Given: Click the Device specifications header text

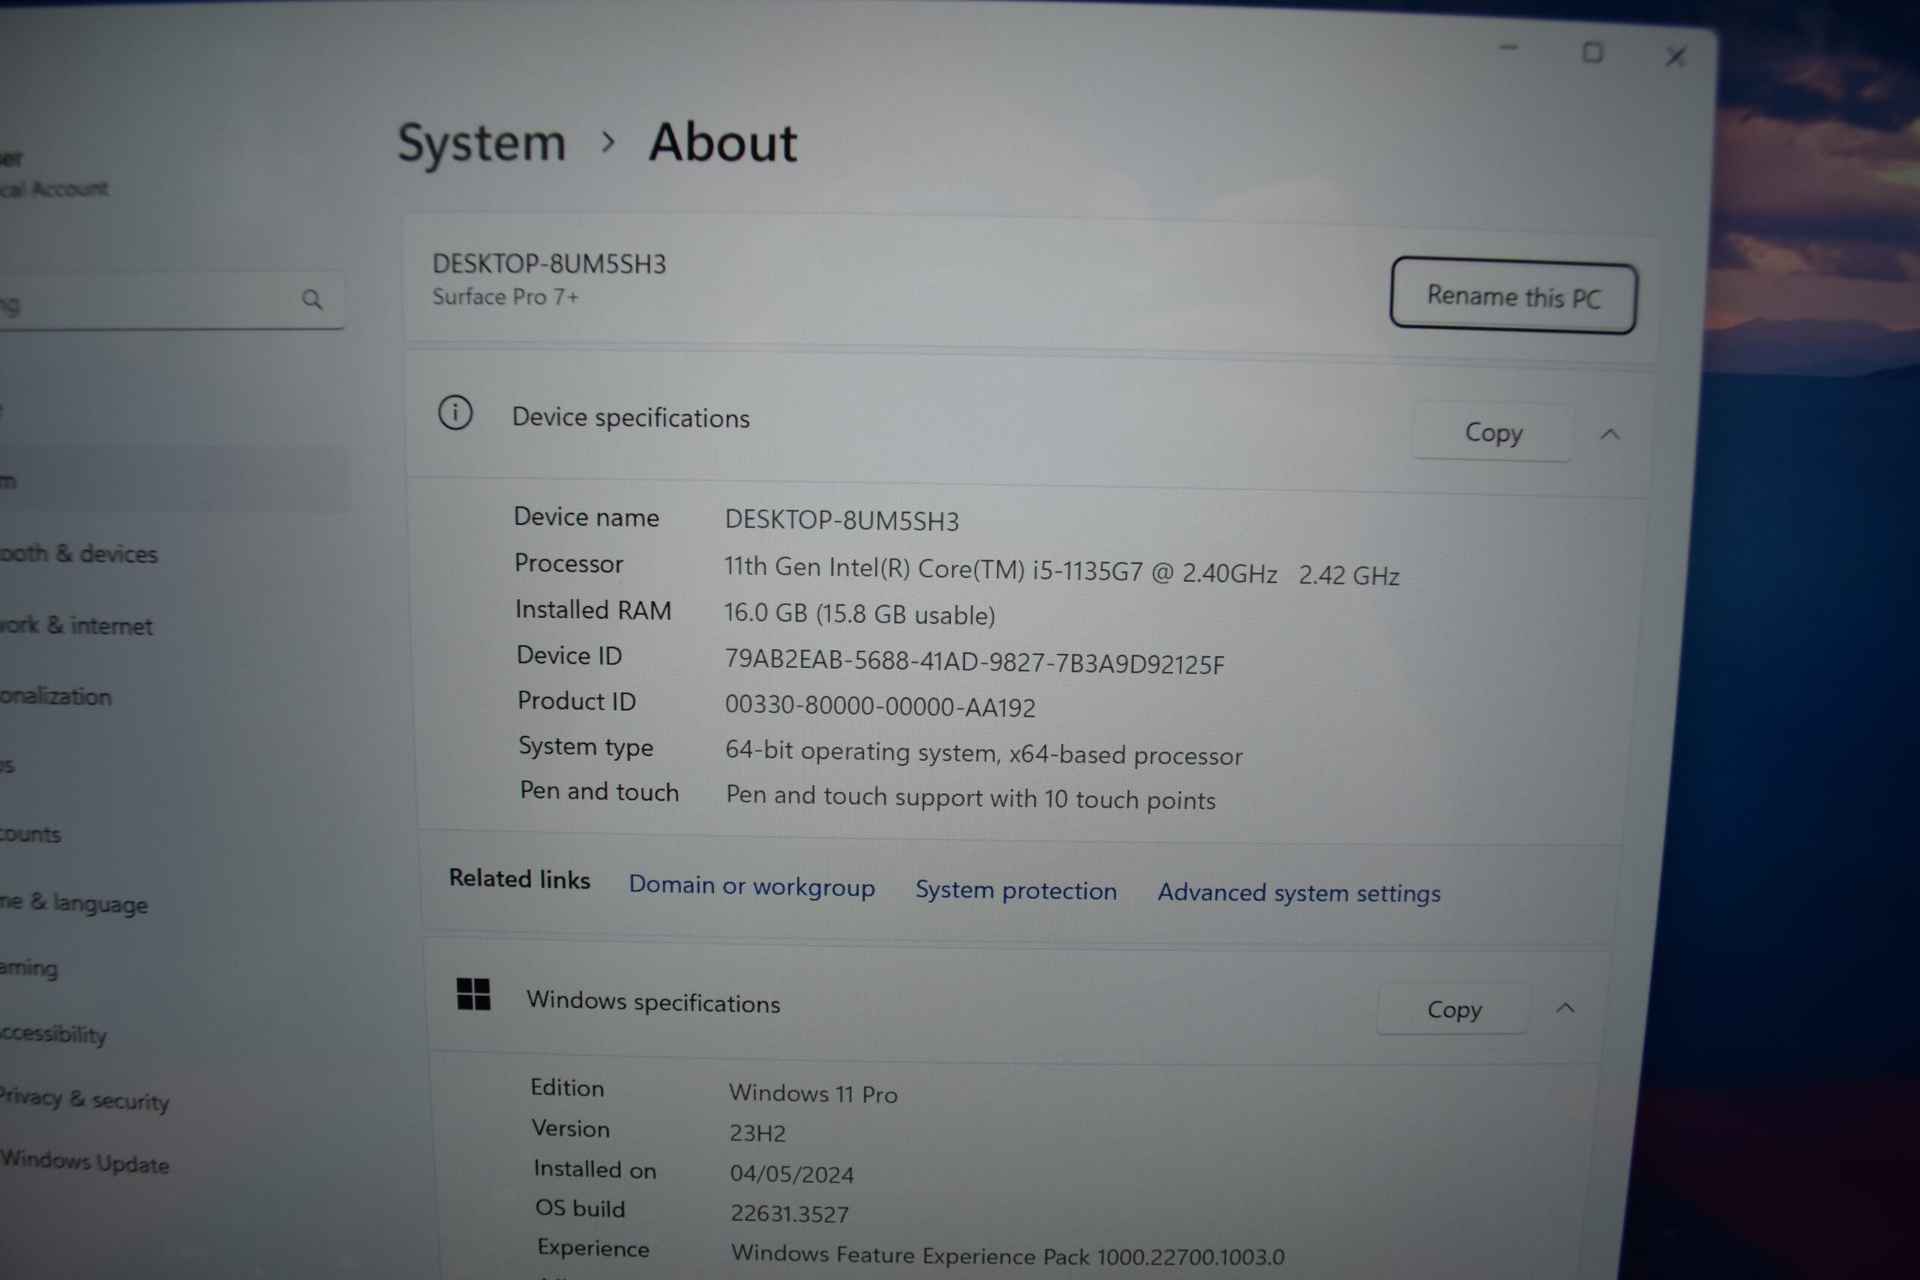Looking at the screenshot, I should click(x=630, y=418).
